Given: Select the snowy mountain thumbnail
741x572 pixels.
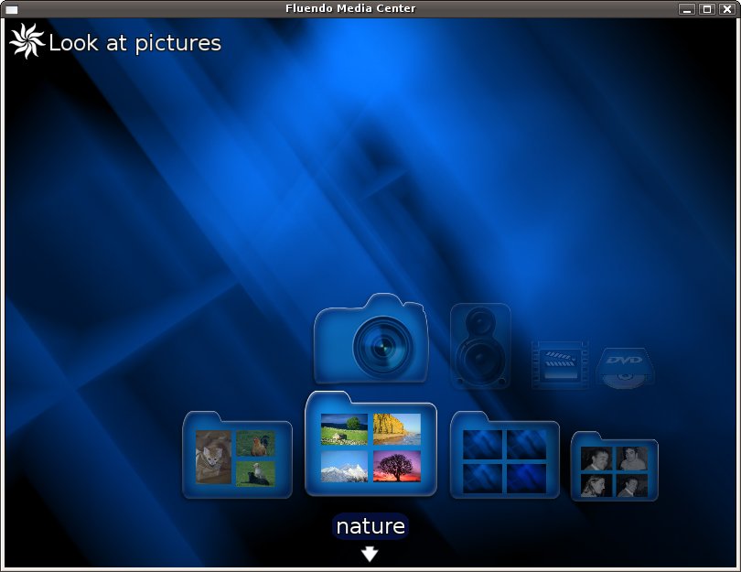Looking at the screenshot, I should [344, 467].
